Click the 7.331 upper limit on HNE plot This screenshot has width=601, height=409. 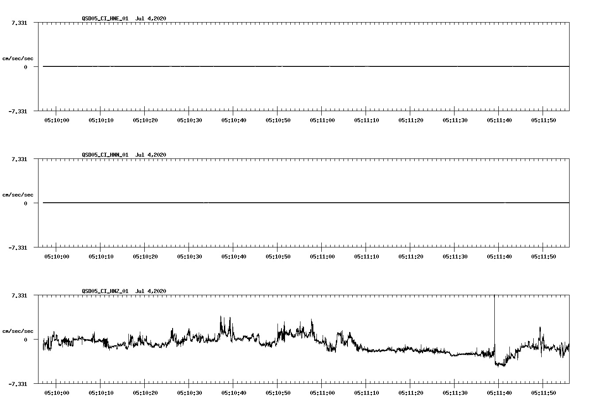pos(19,23)
